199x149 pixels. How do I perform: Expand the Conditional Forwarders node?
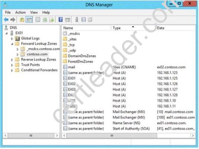12,70
